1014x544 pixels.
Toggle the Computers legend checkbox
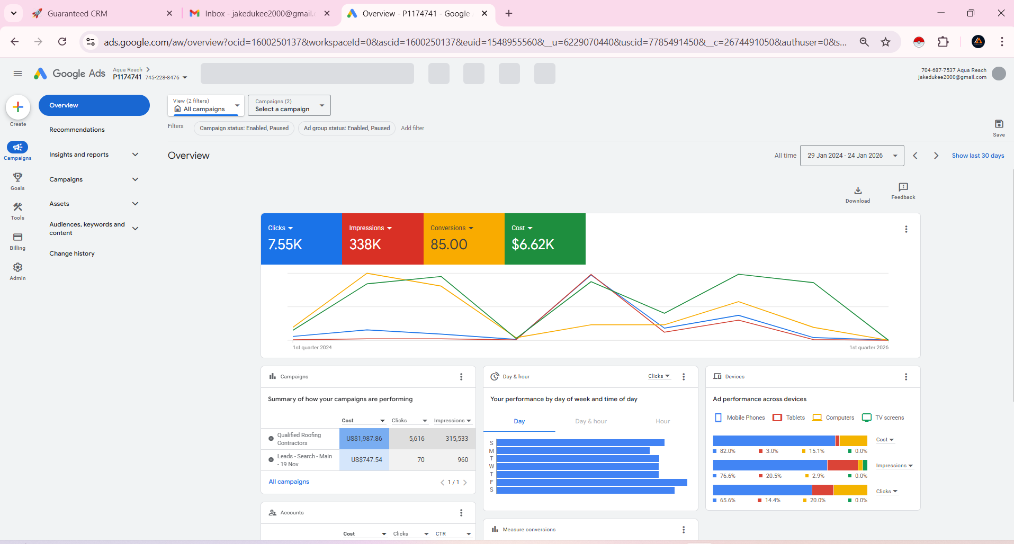[x=817, y=418]
